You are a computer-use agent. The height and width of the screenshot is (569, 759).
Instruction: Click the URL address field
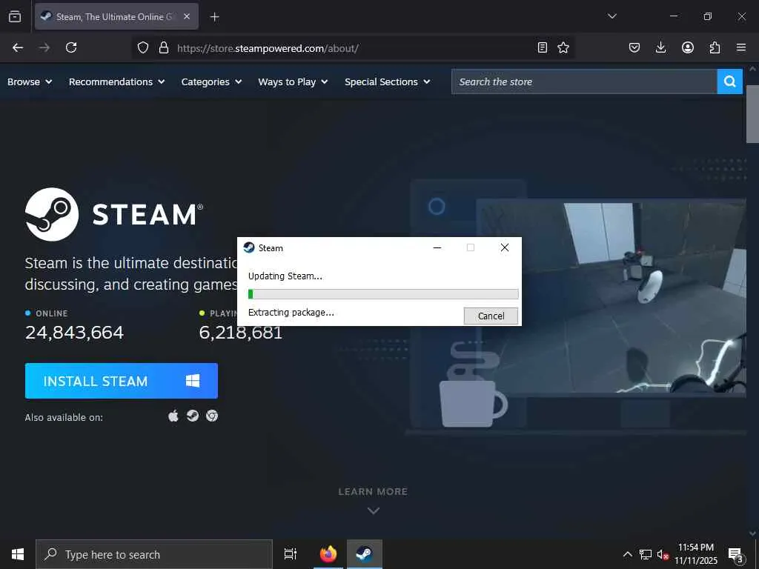[354, 48]
